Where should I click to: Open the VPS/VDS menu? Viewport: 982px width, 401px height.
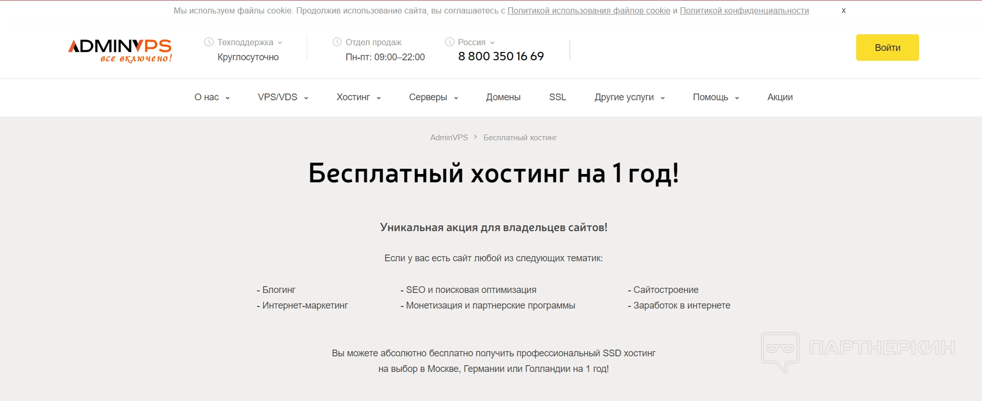[x=283, y=97]
